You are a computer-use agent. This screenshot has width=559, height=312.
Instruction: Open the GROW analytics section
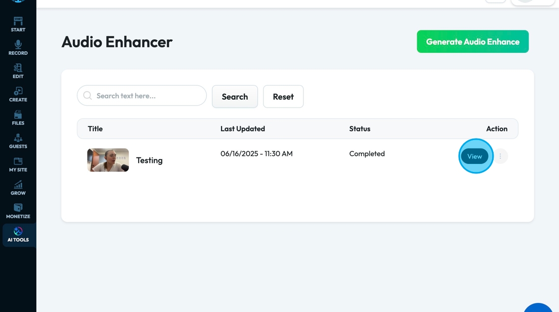tap(18, 188)
